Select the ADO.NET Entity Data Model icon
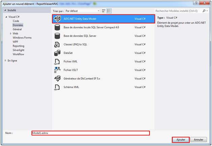 [57, 19]
